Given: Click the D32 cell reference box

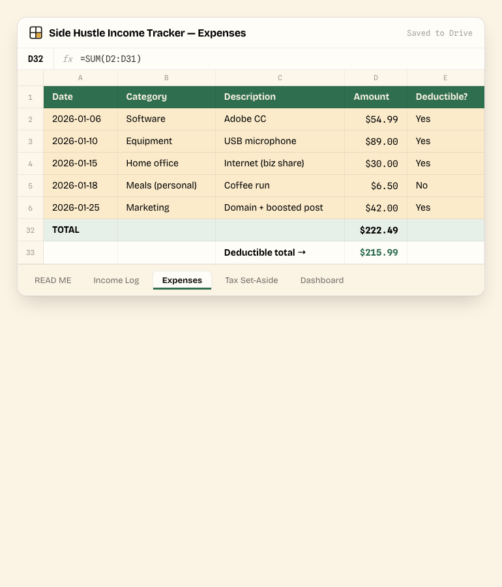Looking at the screenshot, I should [x=36, y=59].
